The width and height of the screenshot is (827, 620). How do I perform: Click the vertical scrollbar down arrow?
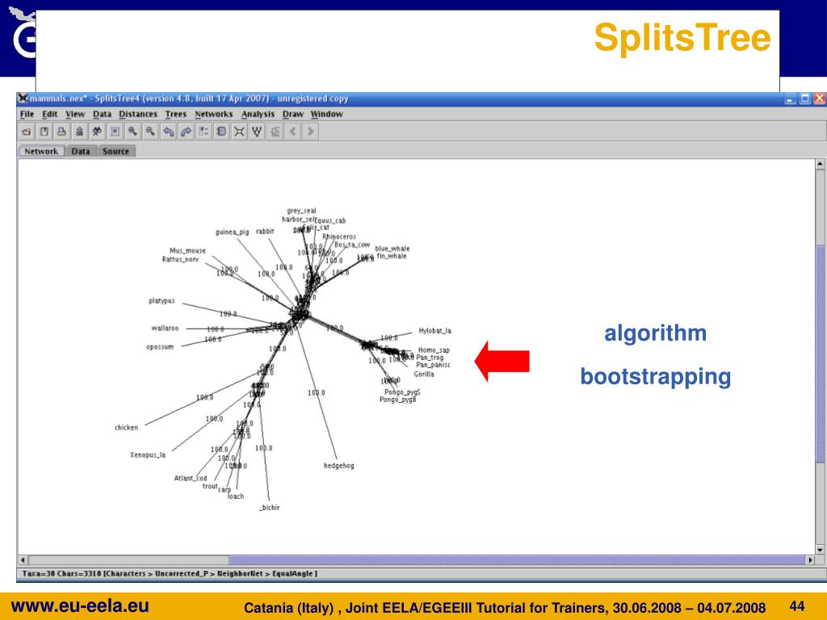(x=821, y=549)
